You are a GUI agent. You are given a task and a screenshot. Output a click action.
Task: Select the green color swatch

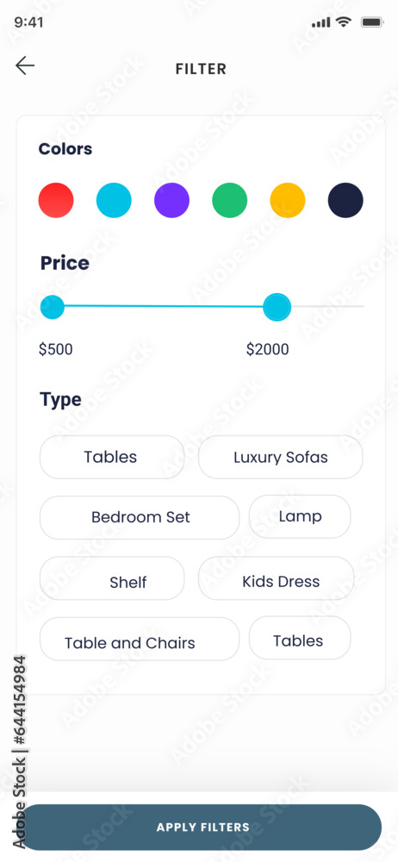(230, 200)
